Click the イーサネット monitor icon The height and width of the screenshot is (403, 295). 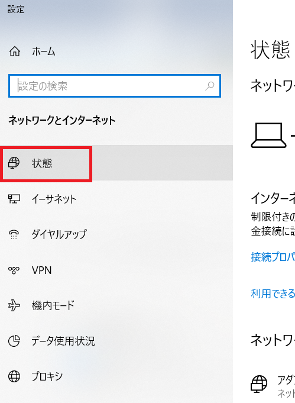click(x=14, y=199)
